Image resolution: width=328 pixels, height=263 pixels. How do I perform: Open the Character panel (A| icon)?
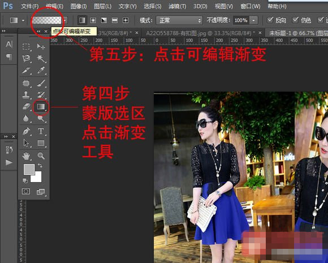point(9,44)
